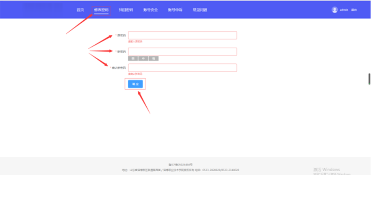This screenshot has width=371, height=207.
Task: Click the page's vertical scrollbar thumb
Action: pyautogui.click(x=369, y=78)
